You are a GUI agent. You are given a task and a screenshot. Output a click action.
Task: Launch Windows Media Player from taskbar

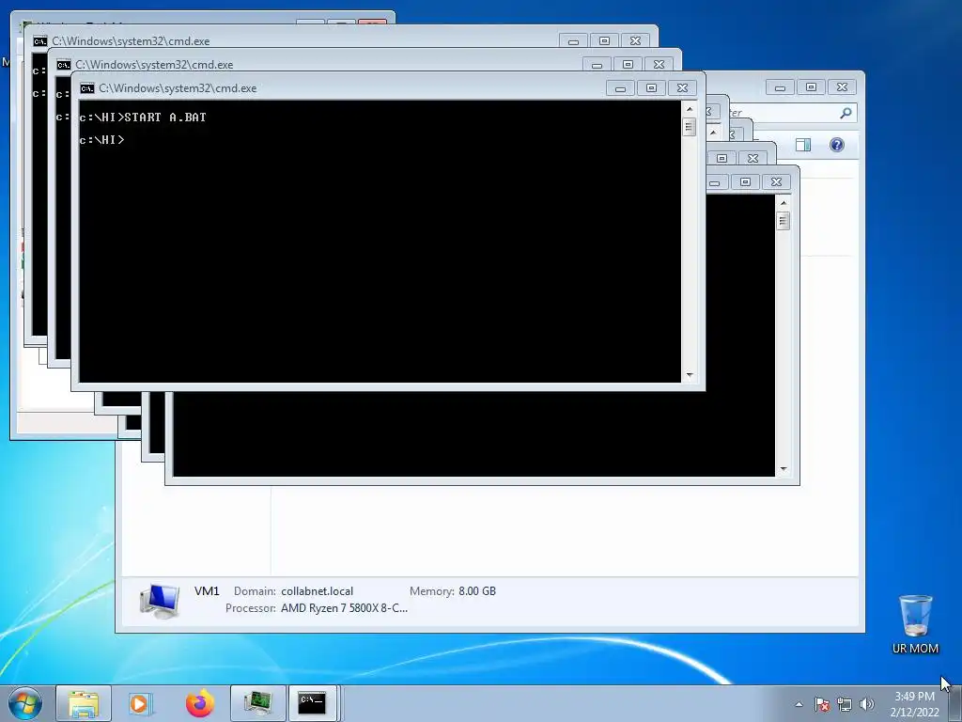(140, 703)
